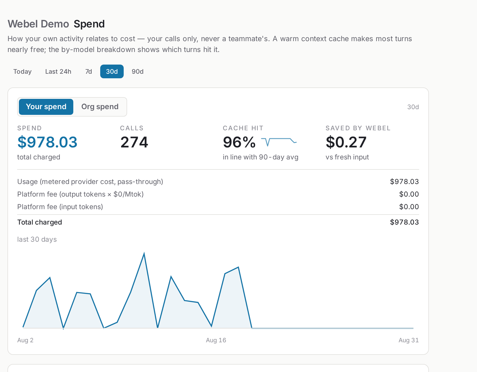
Task: Click 'in line with 90-day avg' text
Action: (x=261, y=157)
